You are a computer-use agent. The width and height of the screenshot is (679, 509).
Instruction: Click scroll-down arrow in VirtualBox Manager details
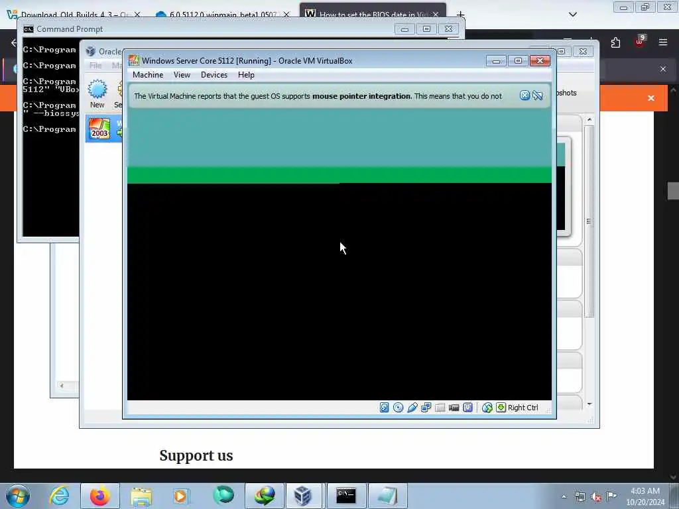[x=589, y=404]
